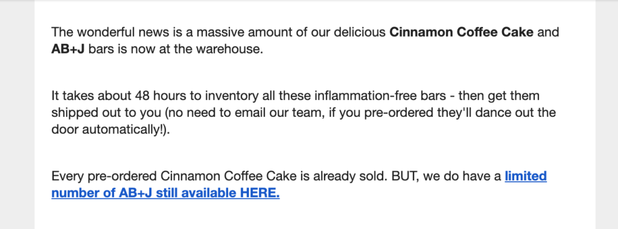Screen dimensions: 618x229
Task: Click the word massive
Action: click(x=220, y=32)
